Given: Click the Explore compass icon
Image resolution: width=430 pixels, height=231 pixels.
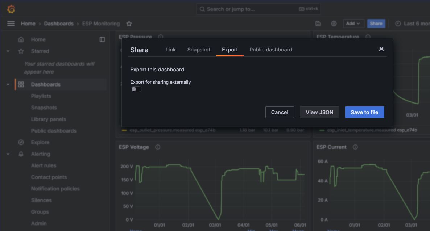Looking at the screenshot, I should 21,142.
